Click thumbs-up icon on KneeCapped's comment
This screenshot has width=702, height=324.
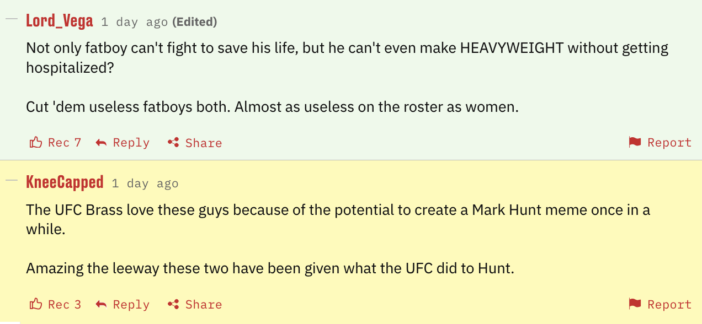(x=36, y=304)
